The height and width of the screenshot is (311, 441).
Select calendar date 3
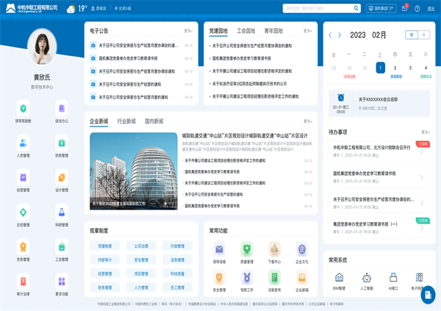[410, 68]
